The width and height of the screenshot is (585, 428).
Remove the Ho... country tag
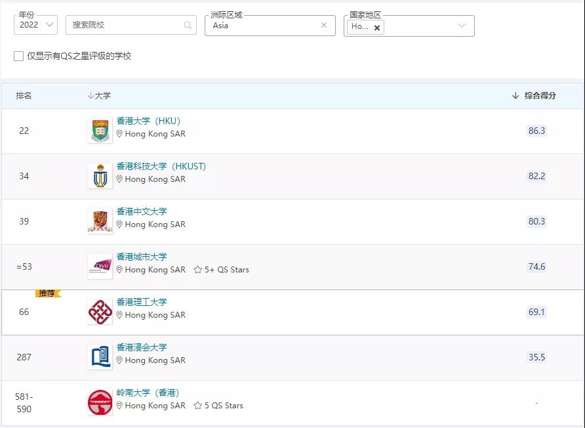coord(377,28)
